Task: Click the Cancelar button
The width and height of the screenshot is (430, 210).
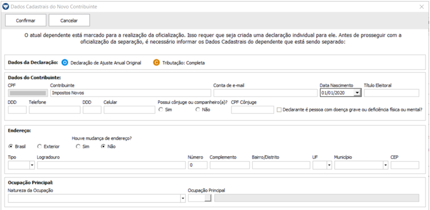Action: 69,20
